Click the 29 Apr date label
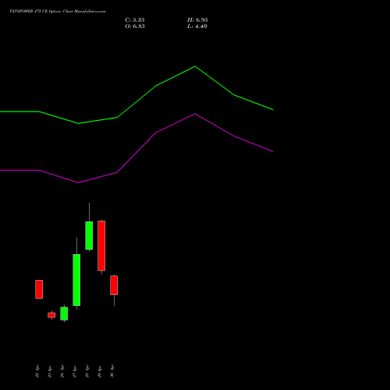This screenshot has width=390, height=390. [x=100, y=371]
